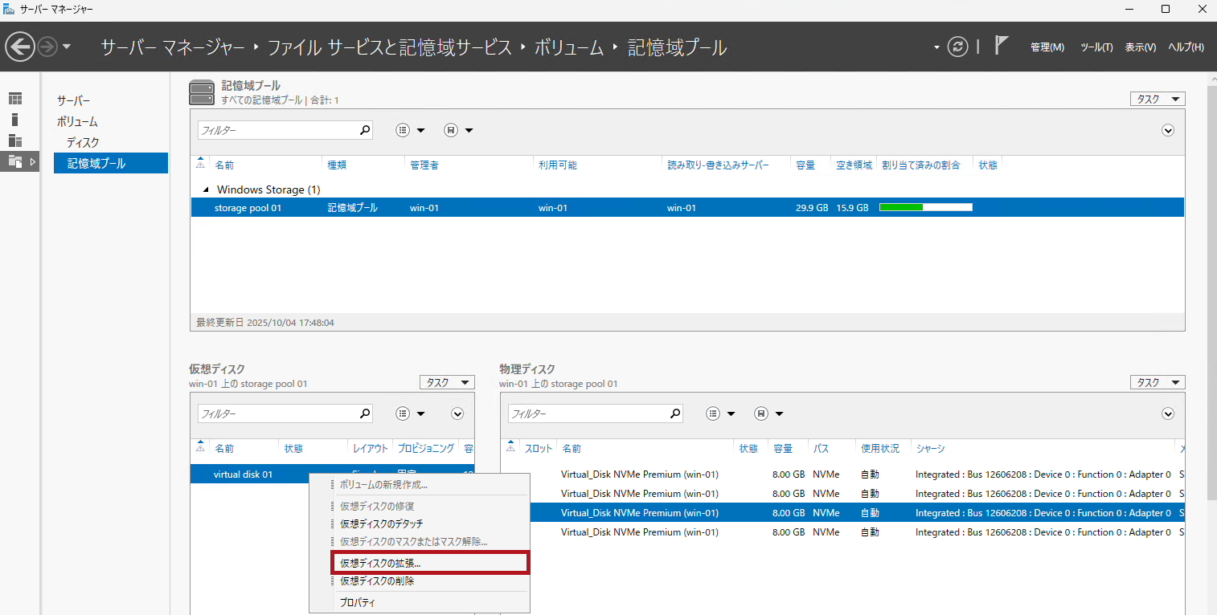The height and width of the screenshot is (615, 1217).
Task: Open Dashboard icon in left sidebar
Action: coord(15,99)
